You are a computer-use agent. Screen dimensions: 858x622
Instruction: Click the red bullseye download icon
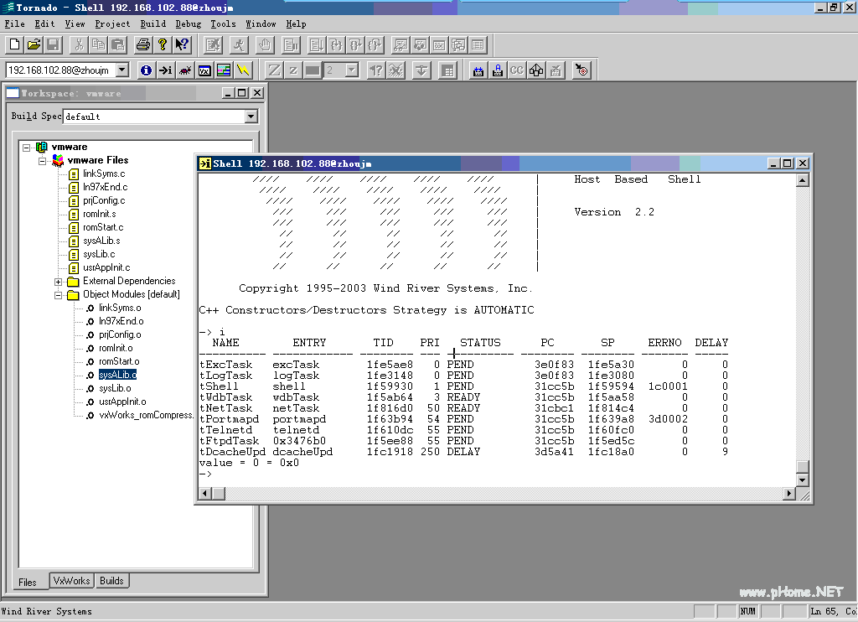[581, 70]
